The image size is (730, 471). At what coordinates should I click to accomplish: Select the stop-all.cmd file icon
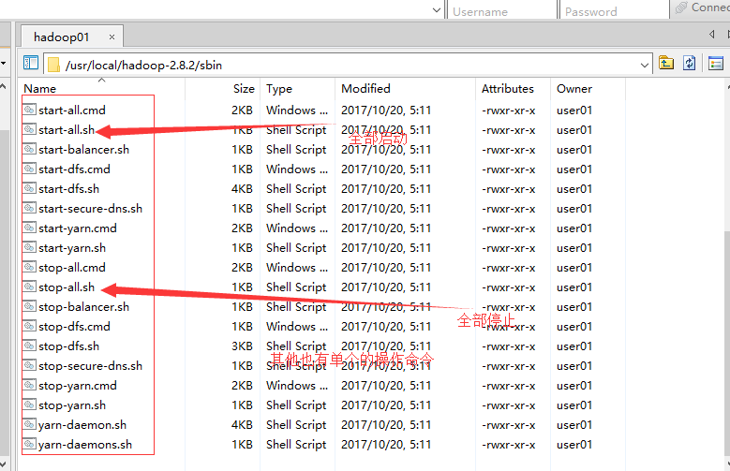pyautogui.click(x=29, y=267)
